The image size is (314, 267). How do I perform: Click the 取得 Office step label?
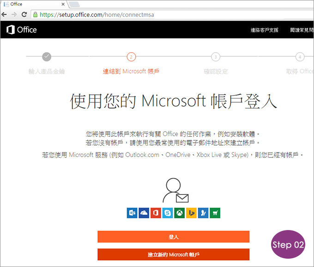[x=300, y=71]
